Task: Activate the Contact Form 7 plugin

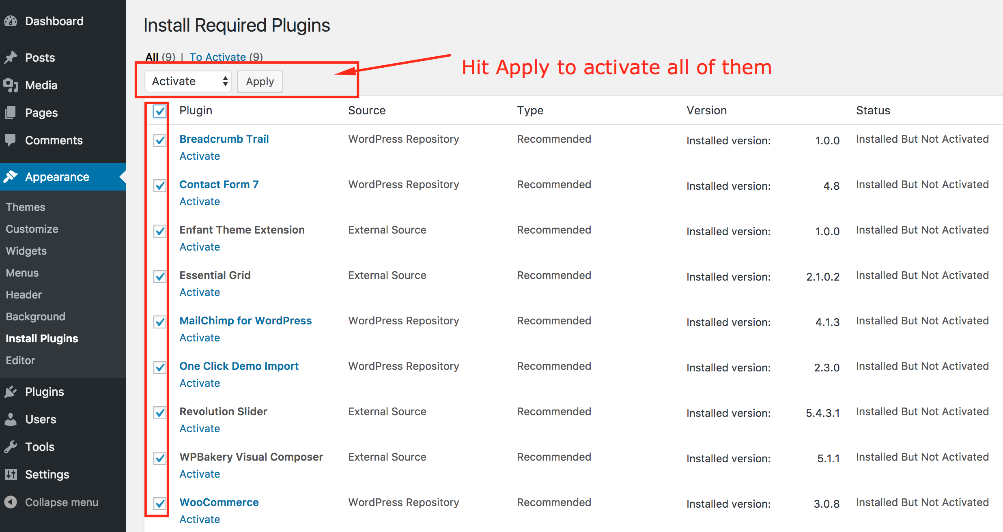Action: point(200,202)
